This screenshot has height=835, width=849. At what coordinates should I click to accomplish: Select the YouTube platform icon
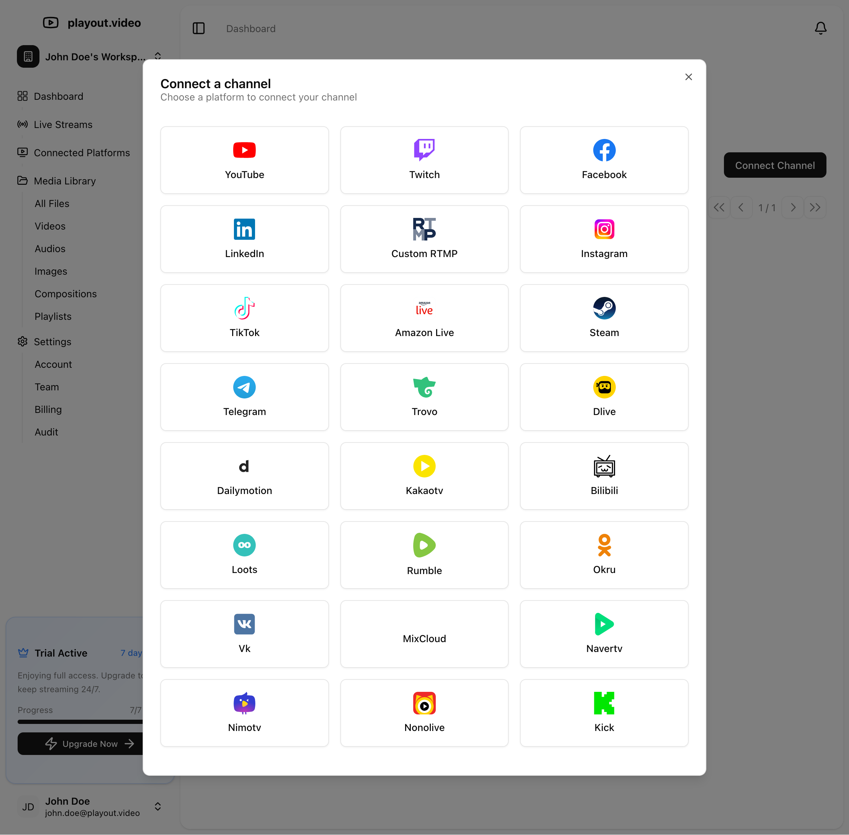(244, 151)
